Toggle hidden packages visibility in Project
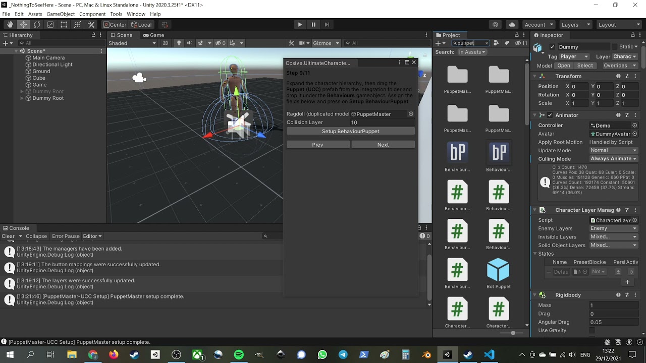 [521, 43]
